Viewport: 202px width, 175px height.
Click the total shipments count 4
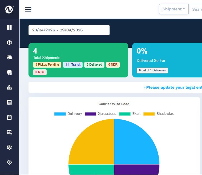click(35, 51)
